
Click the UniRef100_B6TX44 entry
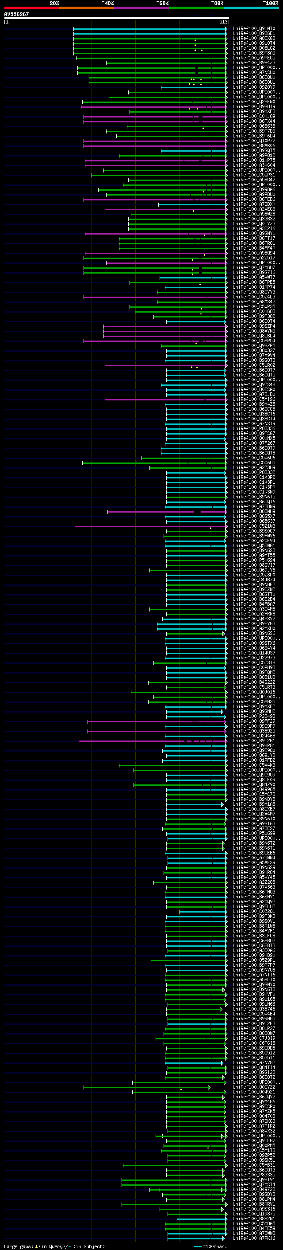point(254,121)
